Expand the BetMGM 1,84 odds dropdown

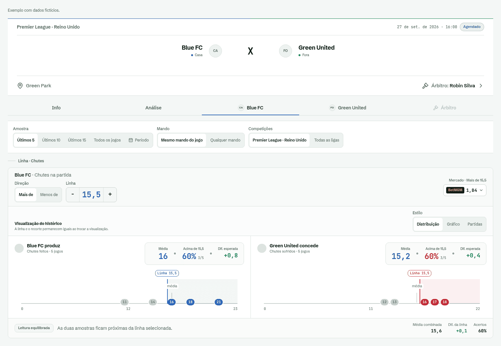tap(465, 190)
